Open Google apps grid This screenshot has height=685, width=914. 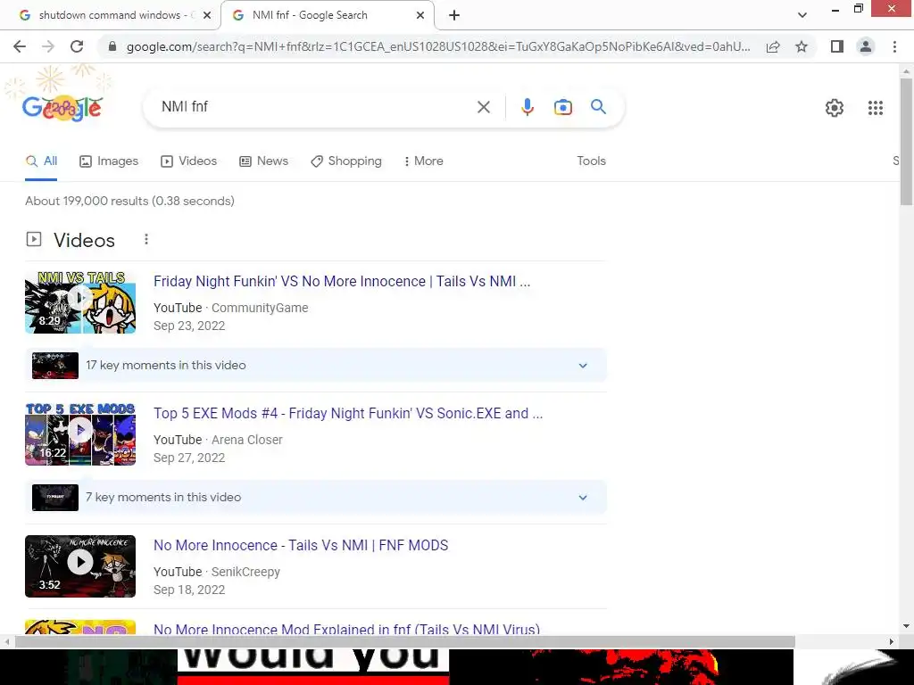(x=875, y=108)
